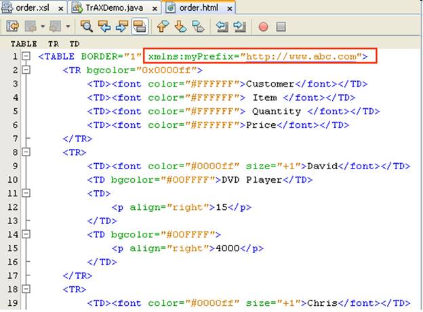Viewport: 423px width, 312px height.
Task: Click the value 15 on line 12
Action: click(x=222, y=207)
